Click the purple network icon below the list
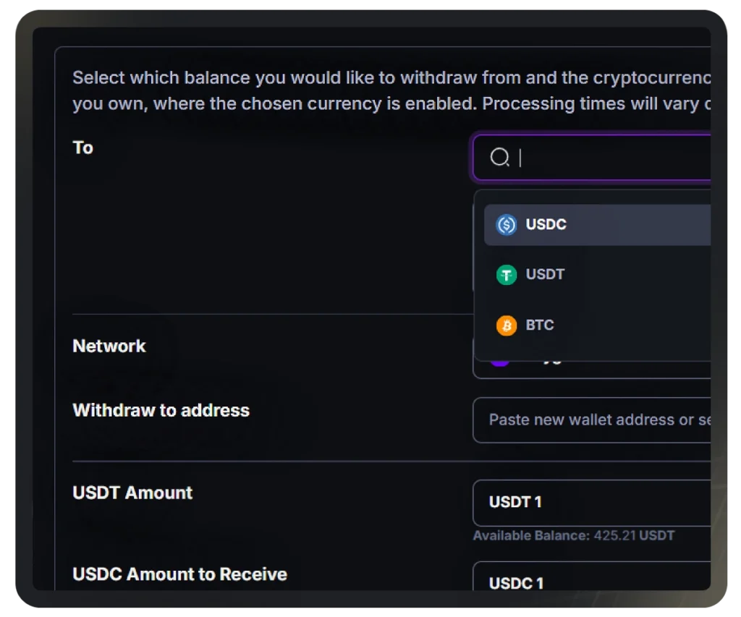Viewport: 741px width, 617px height. (x=500, y=363)
